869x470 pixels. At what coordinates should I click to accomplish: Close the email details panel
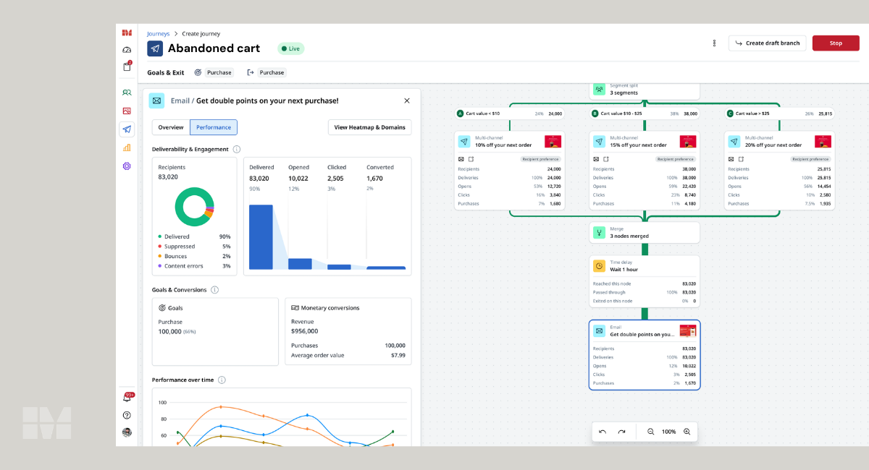click(407, 101)
